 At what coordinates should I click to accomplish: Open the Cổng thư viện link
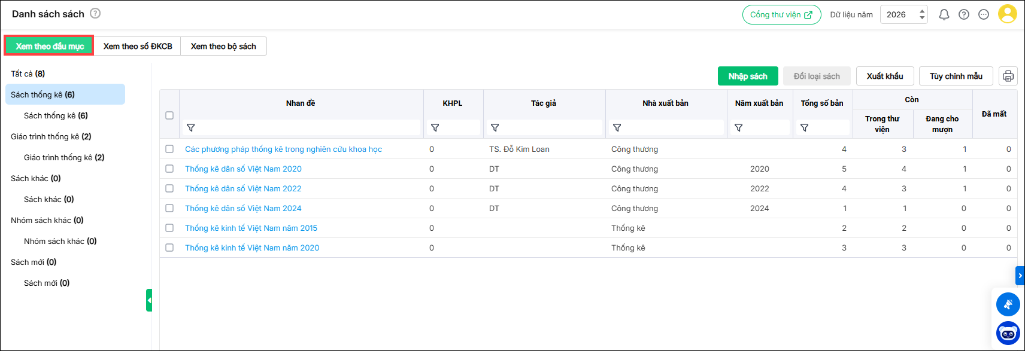(x=781, y=15)
